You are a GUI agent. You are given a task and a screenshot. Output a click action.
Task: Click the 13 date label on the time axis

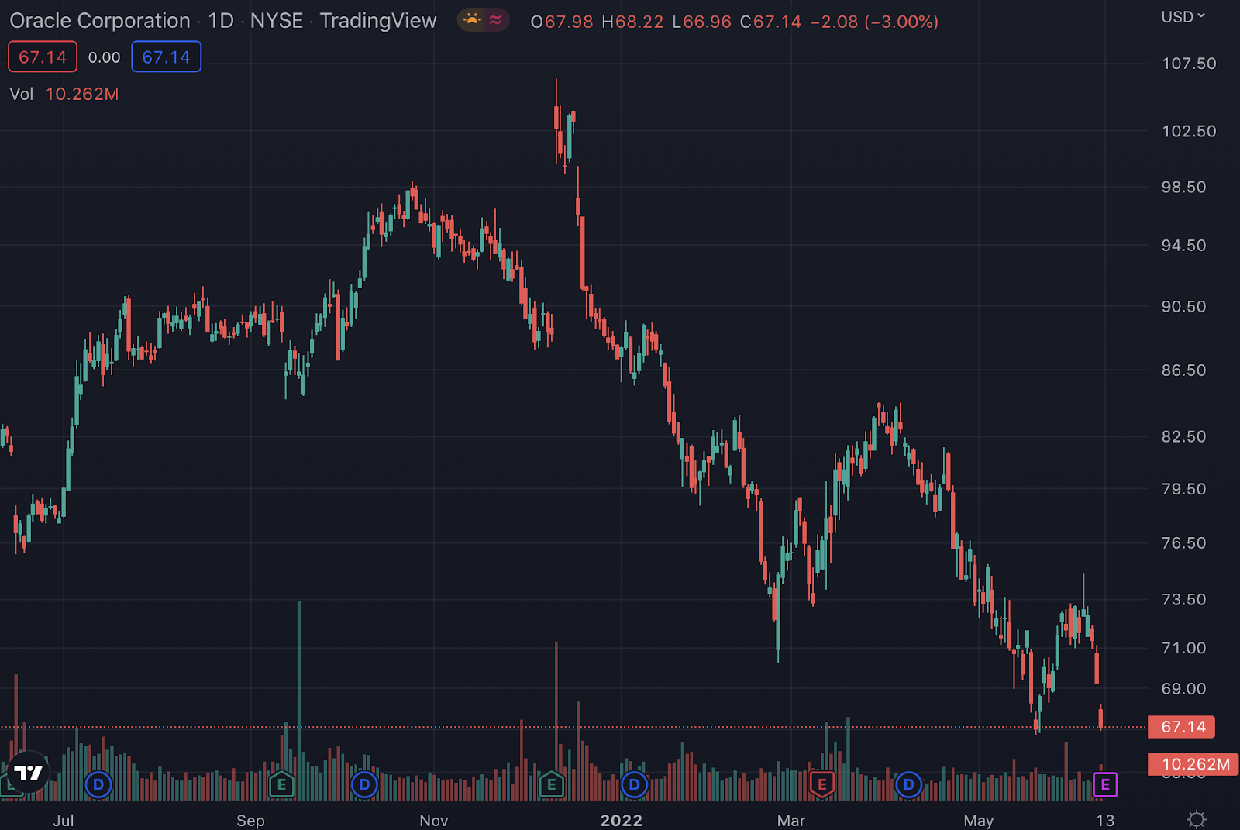coord(1105,820)
